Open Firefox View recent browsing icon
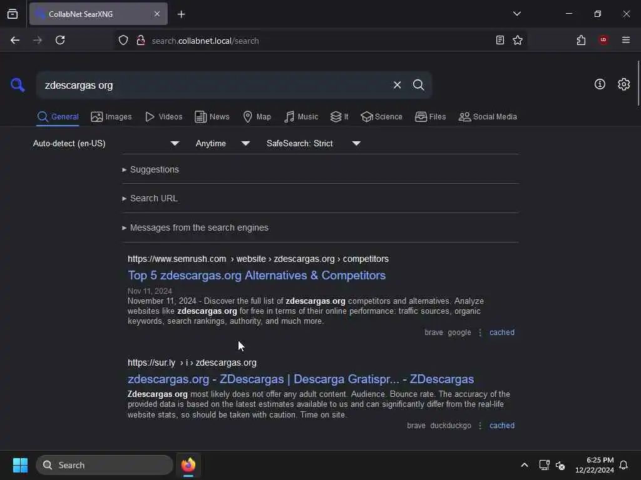 (13, 14)
